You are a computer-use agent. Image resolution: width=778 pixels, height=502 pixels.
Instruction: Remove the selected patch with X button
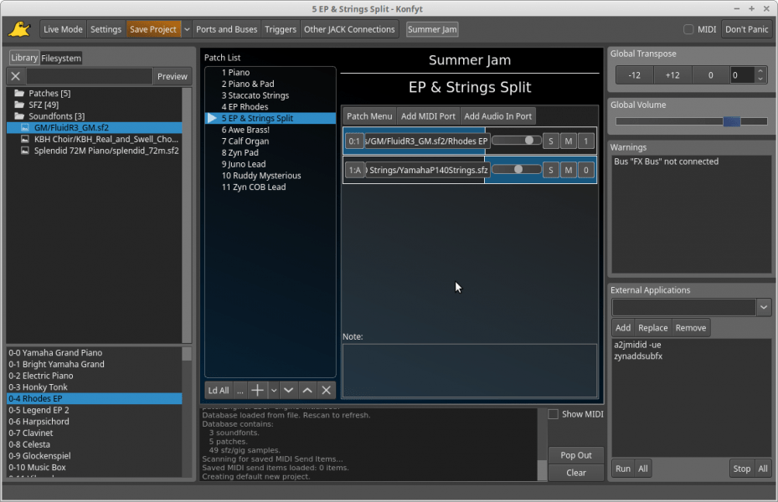tap(327, 391)
